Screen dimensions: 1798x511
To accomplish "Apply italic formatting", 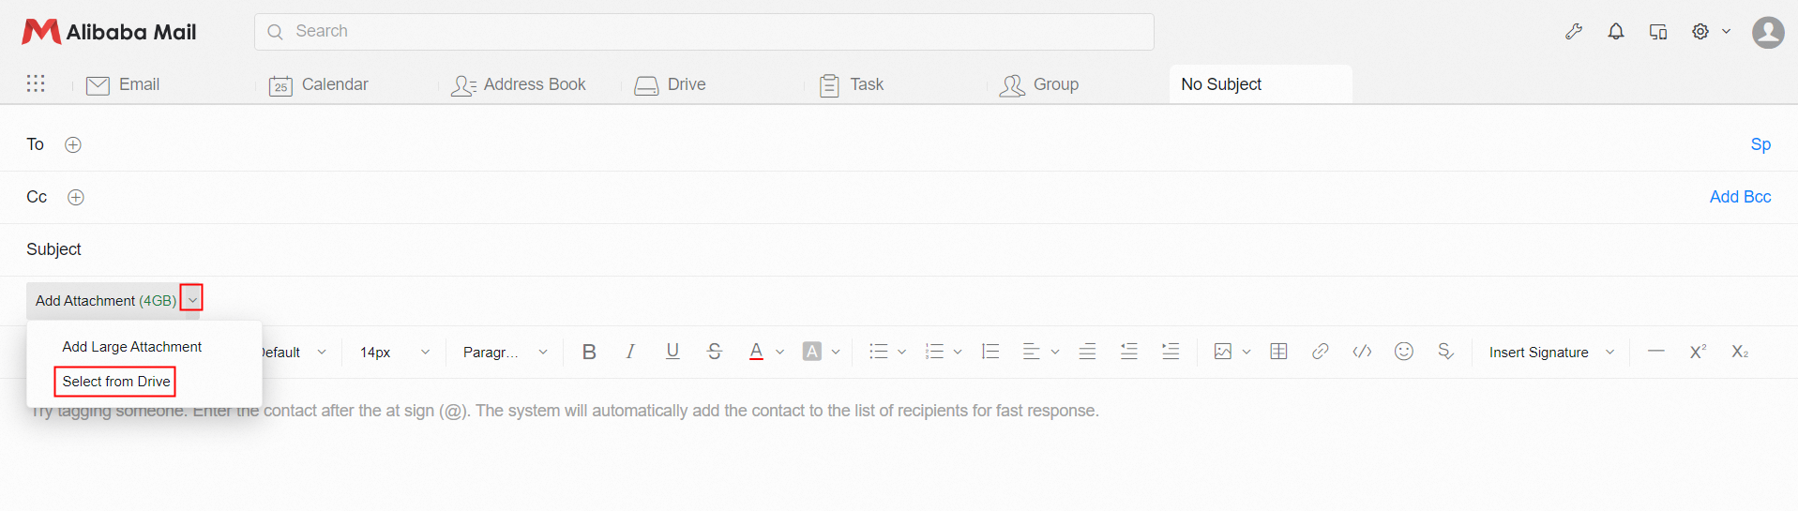I will [630, 352].
